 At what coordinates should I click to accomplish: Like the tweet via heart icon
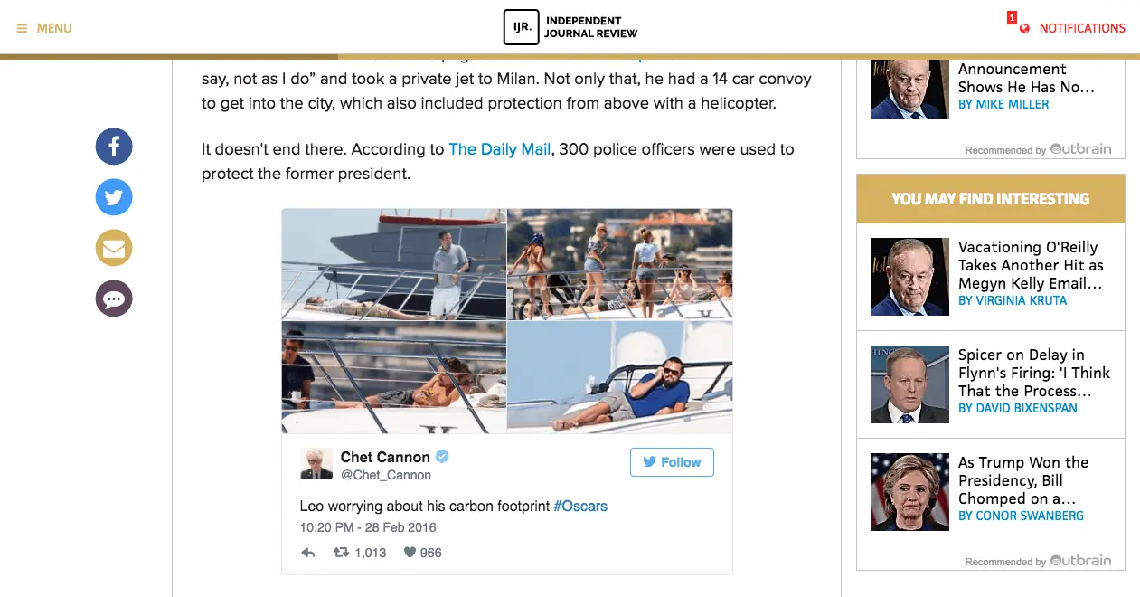(x=410, y=553)
